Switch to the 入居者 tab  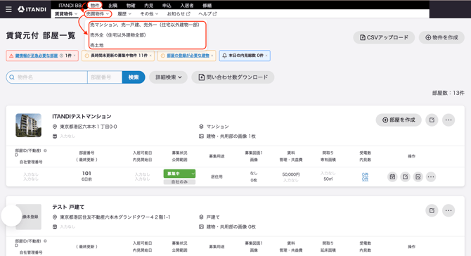click(187, 6)
